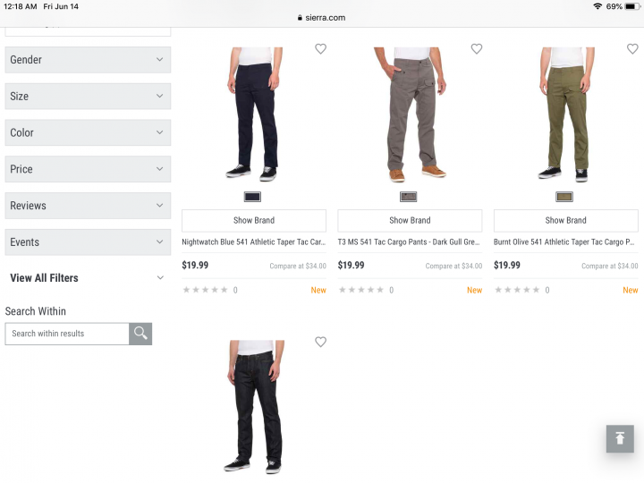Open the Color filter dropdown
The height and width of the screenshot is (483, 644).
coord(88,132)
